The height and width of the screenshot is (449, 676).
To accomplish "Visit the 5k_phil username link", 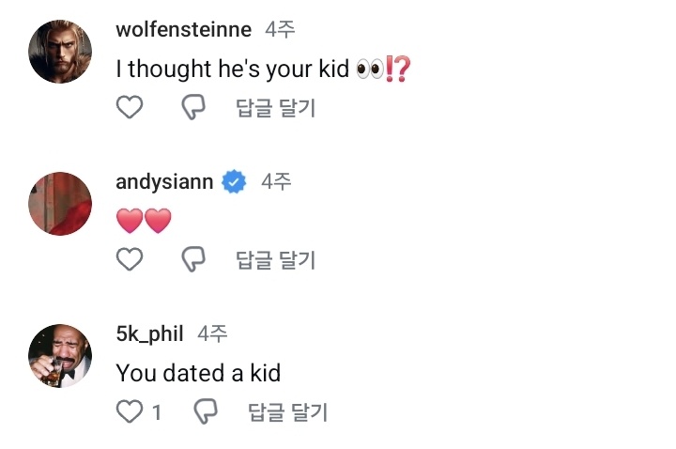I will [149, 333].
